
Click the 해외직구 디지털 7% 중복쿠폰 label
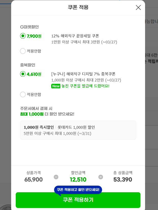click(x=83, y=74)
